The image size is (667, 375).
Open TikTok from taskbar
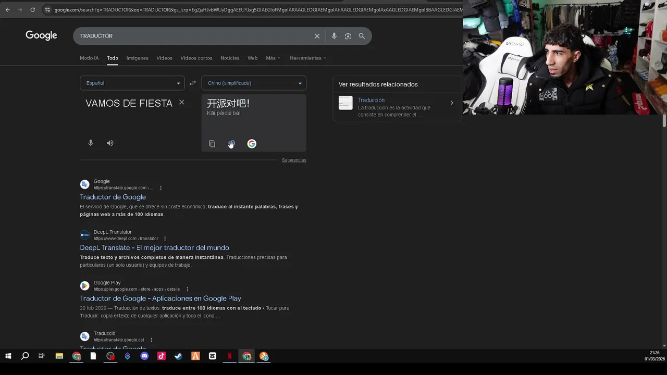162,356
